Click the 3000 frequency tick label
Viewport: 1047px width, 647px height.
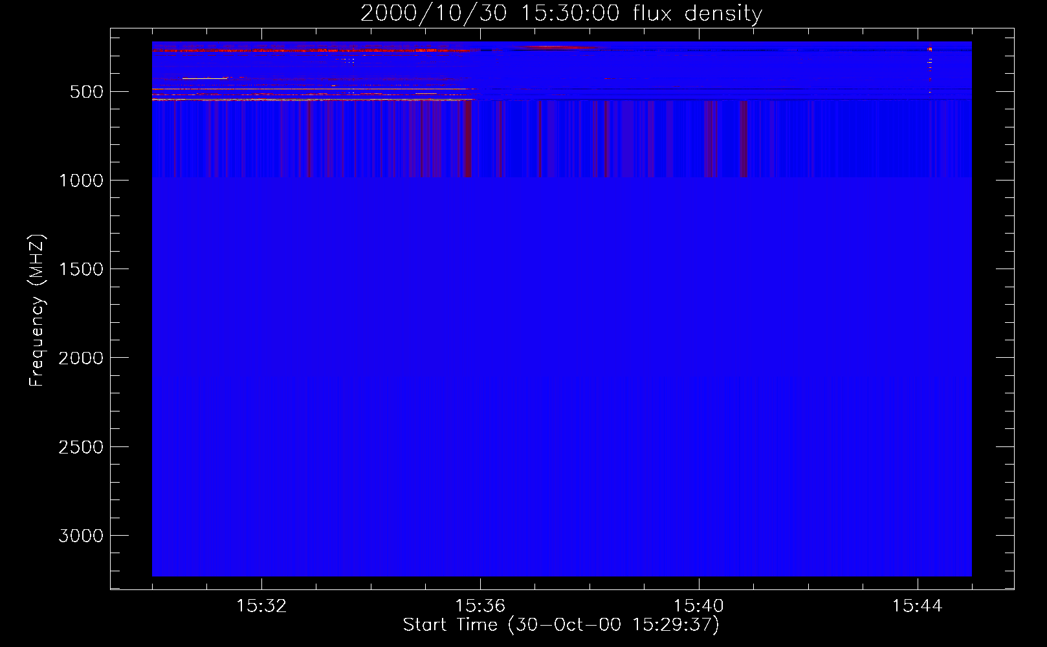pyautogui.click(x=81, y=536)
